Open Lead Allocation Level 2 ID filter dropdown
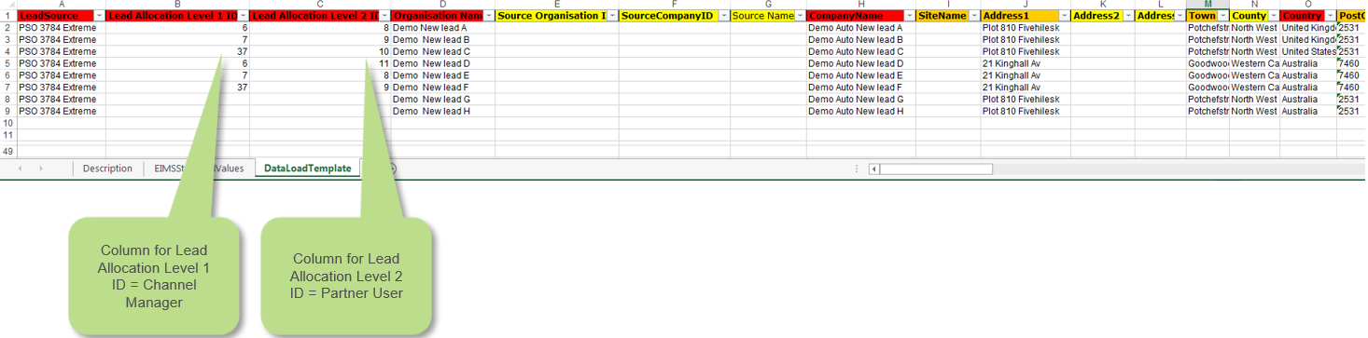This screenshot has width=1368, height=338. (384, 17)
